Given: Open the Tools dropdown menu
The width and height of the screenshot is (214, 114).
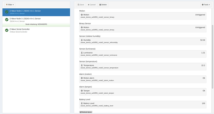Looking at the screenshot, I should pyautogui.click(x=206, y=5).
